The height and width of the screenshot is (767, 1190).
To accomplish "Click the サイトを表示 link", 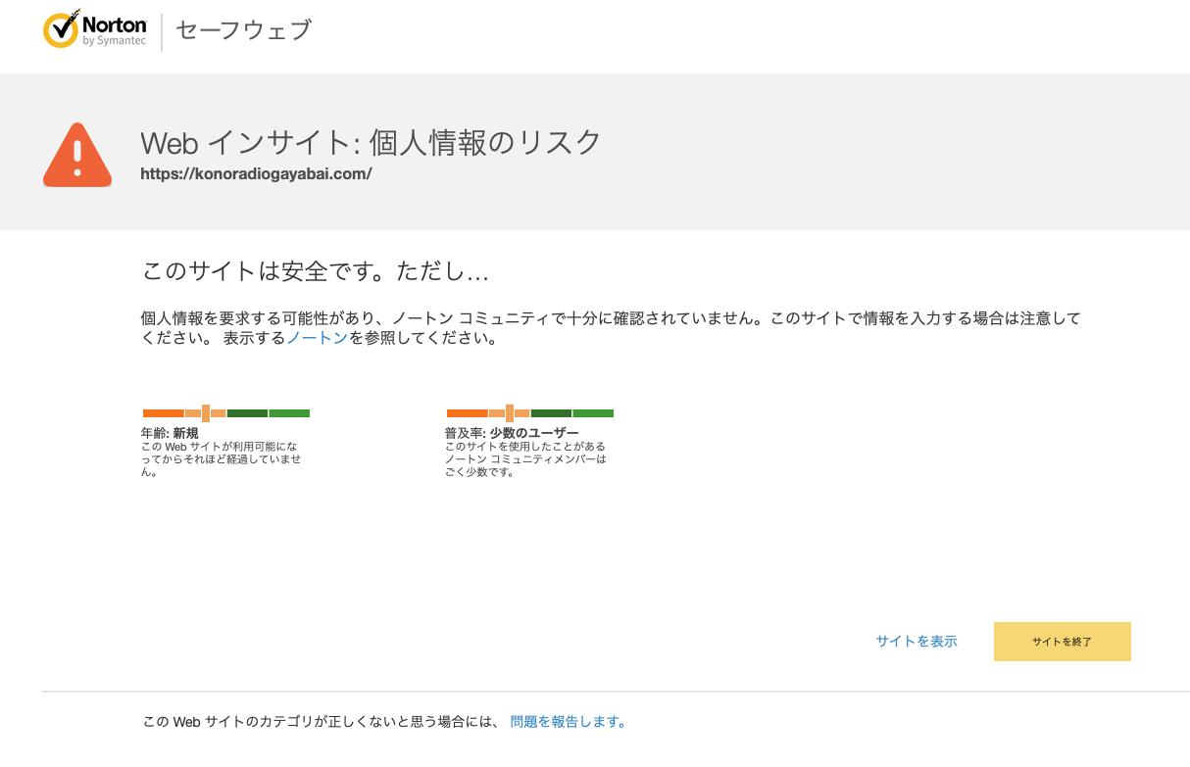I will click(x=917, y=641).
